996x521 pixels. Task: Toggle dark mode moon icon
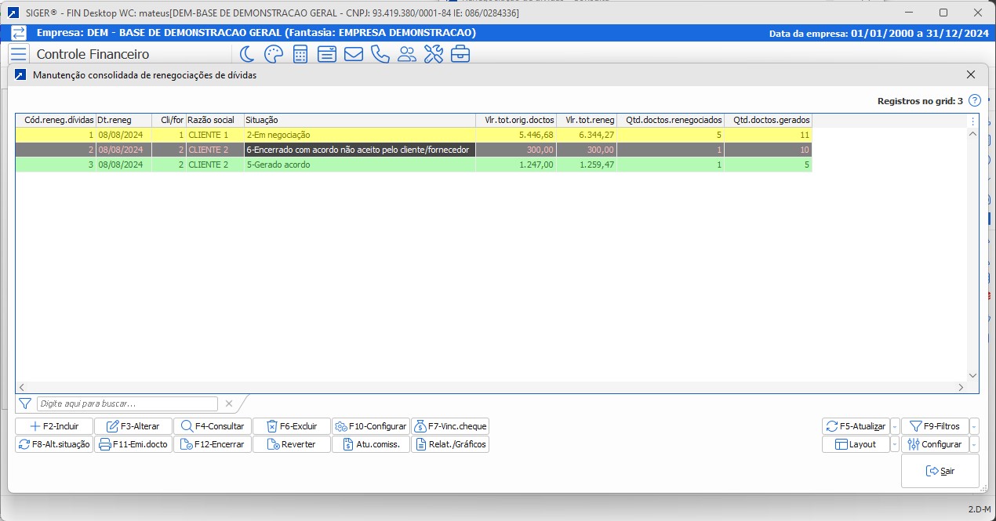[x=246, y=54]
